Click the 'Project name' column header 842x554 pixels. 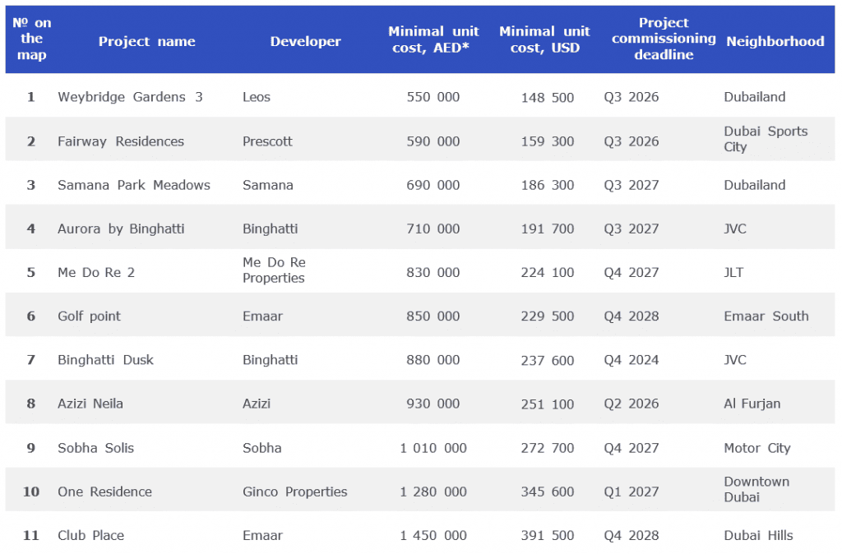pos(146,41)
